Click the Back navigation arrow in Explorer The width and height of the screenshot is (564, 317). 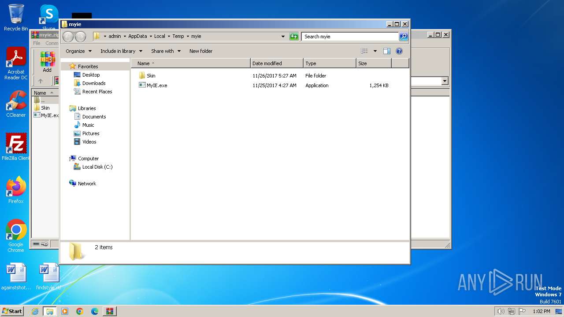68,37
